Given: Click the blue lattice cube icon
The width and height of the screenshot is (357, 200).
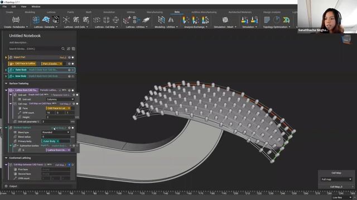Looking at the screenshot, I should point(36,20).
